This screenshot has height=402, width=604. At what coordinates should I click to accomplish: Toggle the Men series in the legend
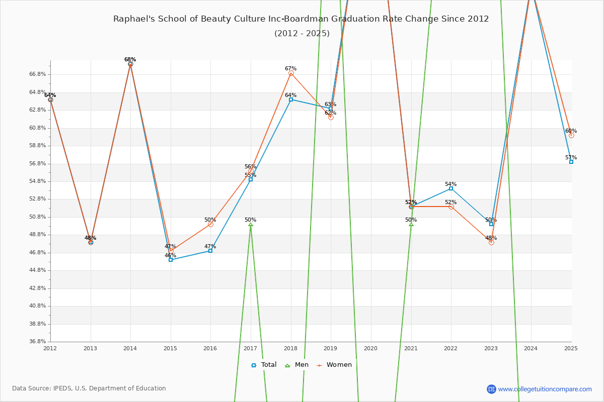[x=296, y=365]
